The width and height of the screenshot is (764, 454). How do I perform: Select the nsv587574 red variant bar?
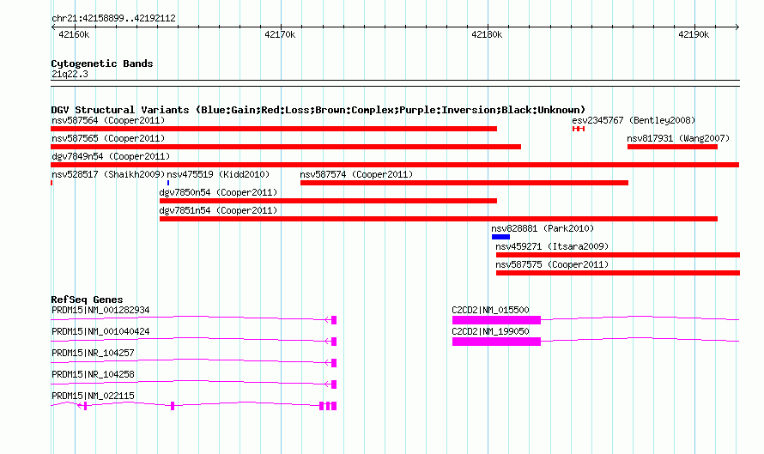464,183
